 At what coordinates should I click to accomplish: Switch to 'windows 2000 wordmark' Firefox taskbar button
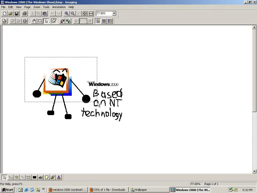[x=68, y=190]
